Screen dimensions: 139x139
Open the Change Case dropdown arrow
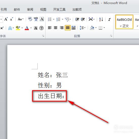(x=23, y=19)
